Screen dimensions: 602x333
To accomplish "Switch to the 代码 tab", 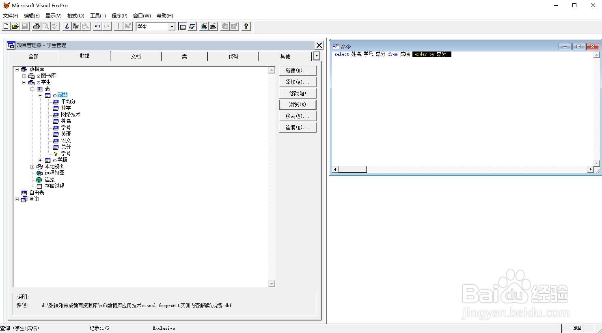I will click(x=233, y=56).
